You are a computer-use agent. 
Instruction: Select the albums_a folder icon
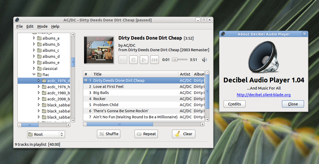click(39, 38)
